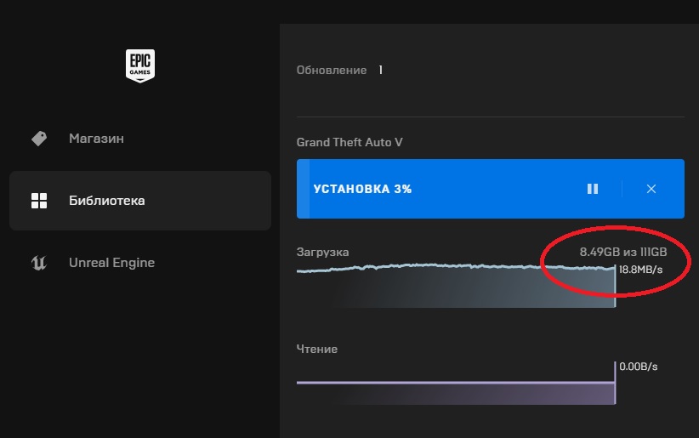Cancel the GTA V install with X
Image resolution: width=699 pixels, height=438 pixels.
tap(651, 189)
